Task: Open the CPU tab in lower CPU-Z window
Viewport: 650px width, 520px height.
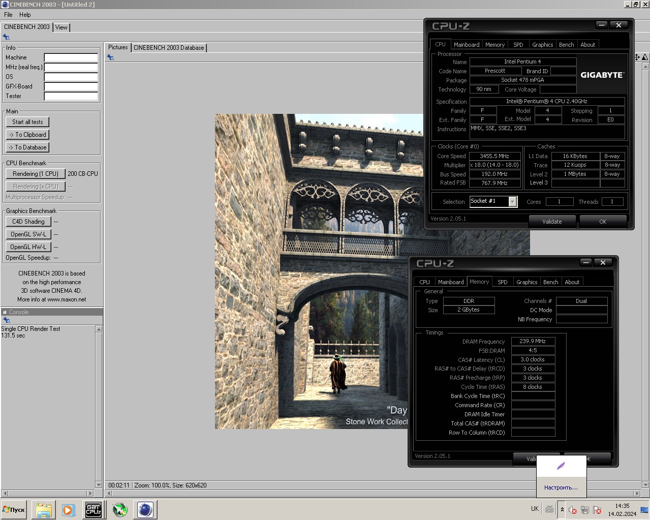Action: pyautogui.click(x=424, y=282)
